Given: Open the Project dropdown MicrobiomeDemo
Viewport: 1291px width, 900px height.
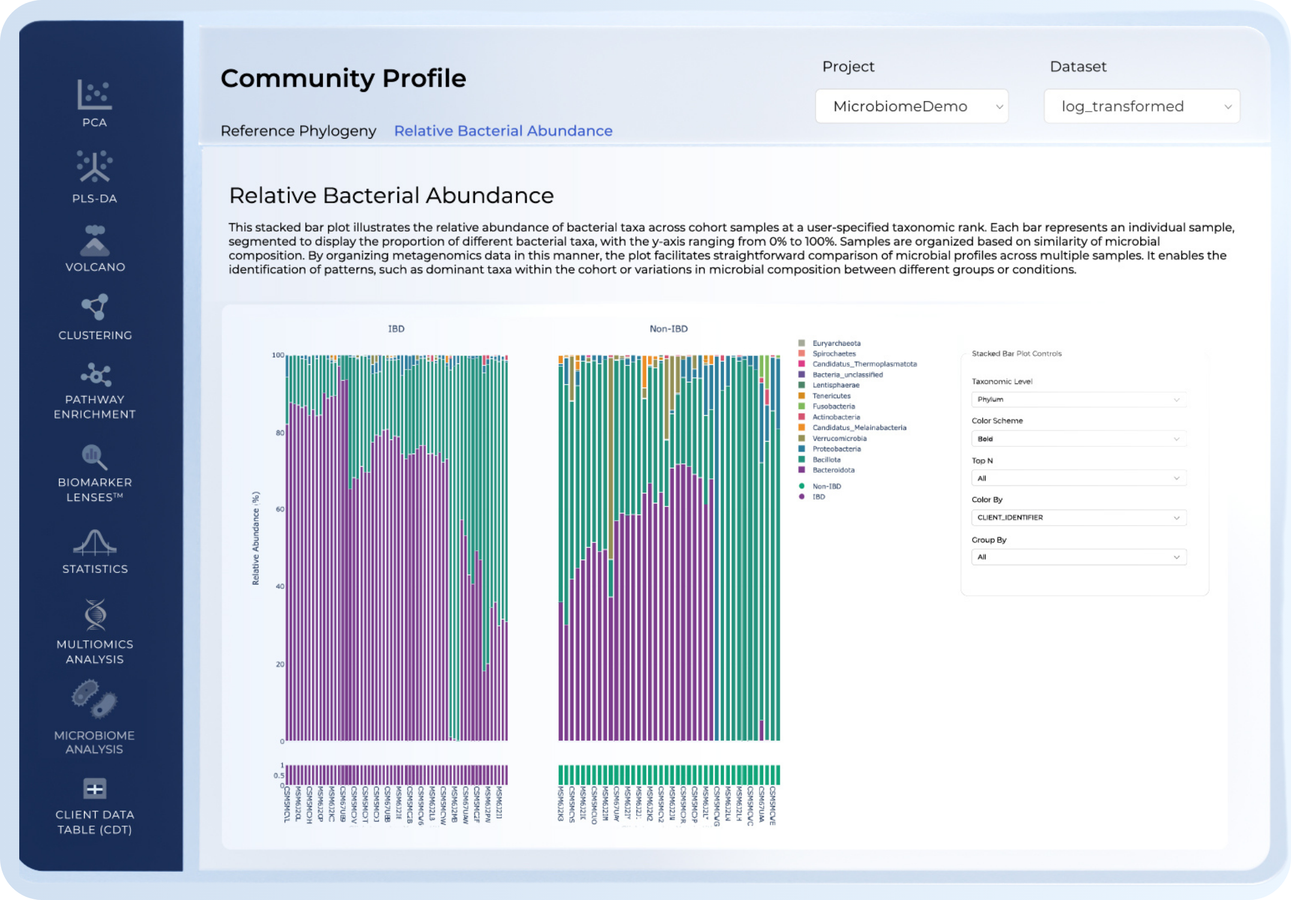Looking at the screenshot, I should tap(912, 106).
